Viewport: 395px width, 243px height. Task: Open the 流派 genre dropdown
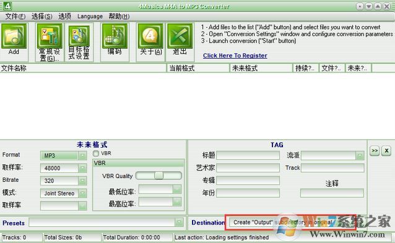pyautogui.click(x=360, y=156)
